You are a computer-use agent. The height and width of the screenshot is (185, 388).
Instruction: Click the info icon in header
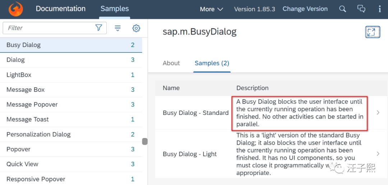[380, 9]
